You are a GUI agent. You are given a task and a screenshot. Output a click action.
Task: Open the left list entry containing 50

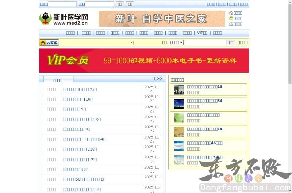pos(84,179)
